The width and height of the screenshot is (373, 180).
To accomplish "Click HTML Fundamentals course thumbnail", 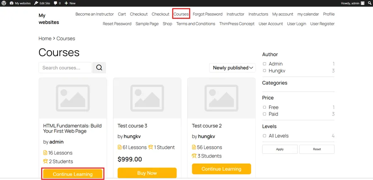I will pos(73,98).
